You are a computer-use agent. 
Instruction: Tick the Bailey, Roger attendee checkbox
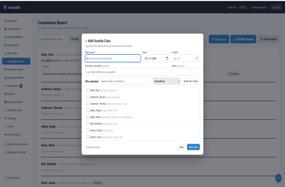[x=88, y=110]
